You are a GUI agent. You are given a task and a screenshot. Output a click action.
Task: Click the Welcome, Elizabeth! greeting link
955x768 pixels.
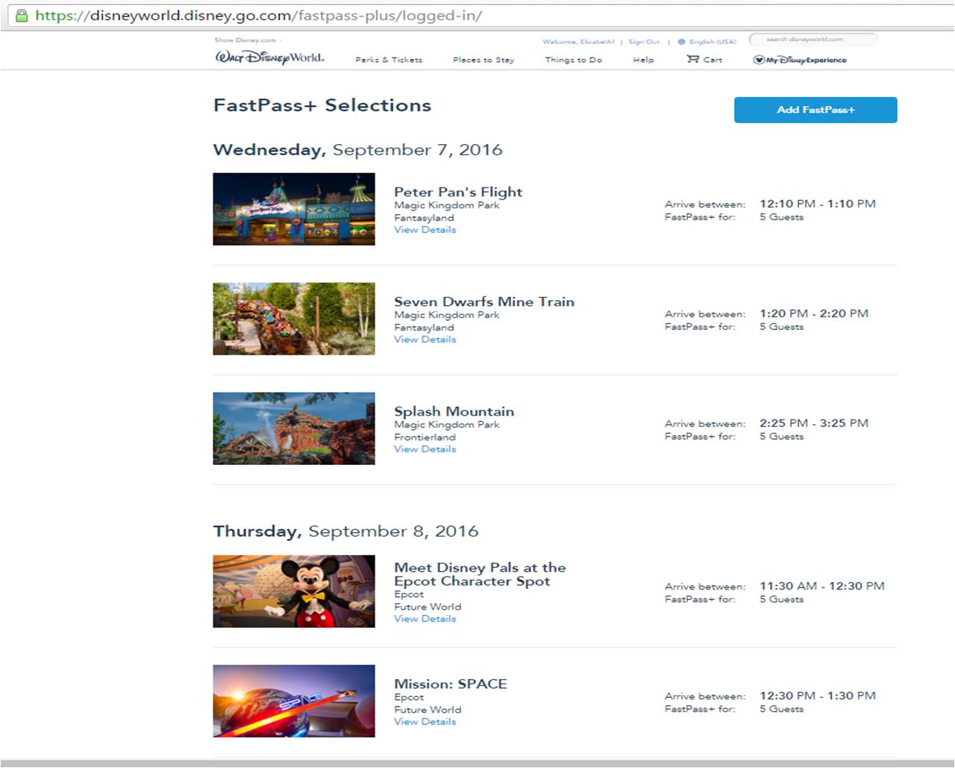tap(577, 42)
